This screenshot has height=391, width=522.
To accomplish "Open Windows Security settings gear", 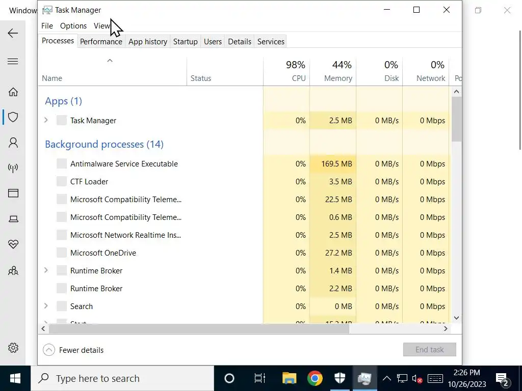I will point(13,348).
